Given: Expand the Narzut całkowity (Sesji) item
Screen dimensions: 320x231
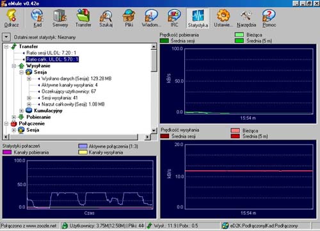Looking at the screenshot, I should point(29,104).
